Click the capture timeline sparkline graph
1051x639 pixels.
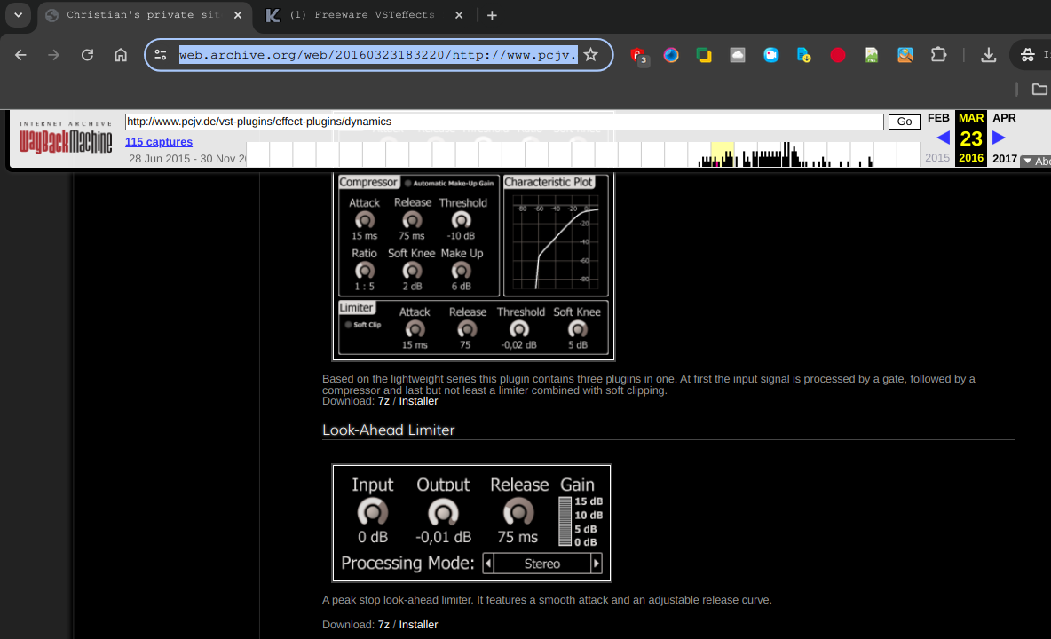tap(582, 154)
